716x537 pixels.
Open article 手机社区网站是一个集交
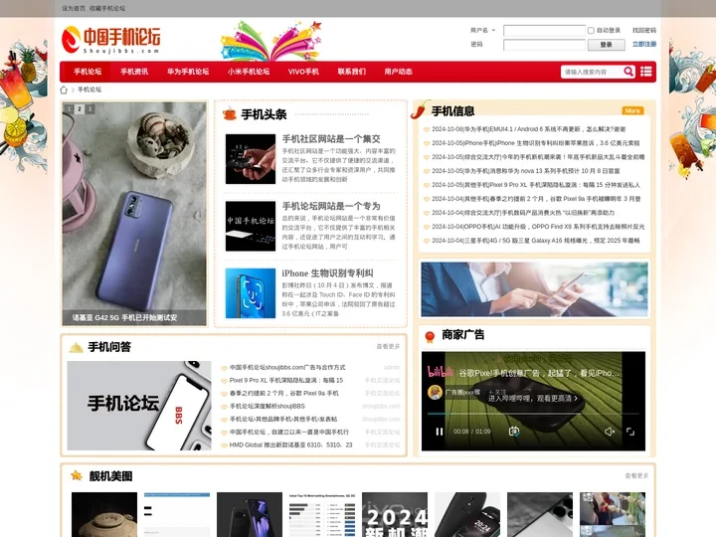331,139
